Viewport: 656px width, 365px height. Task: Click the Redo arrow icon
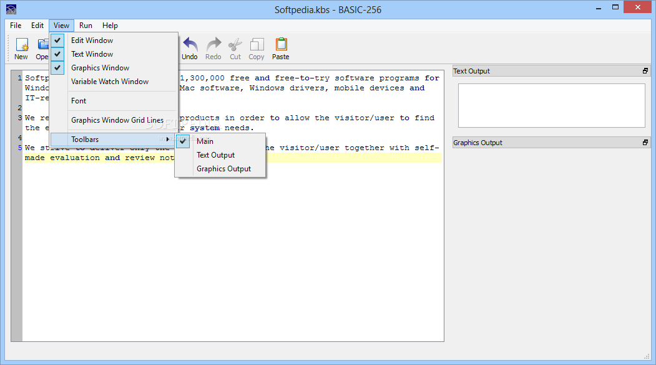click(x=214, y=44)
